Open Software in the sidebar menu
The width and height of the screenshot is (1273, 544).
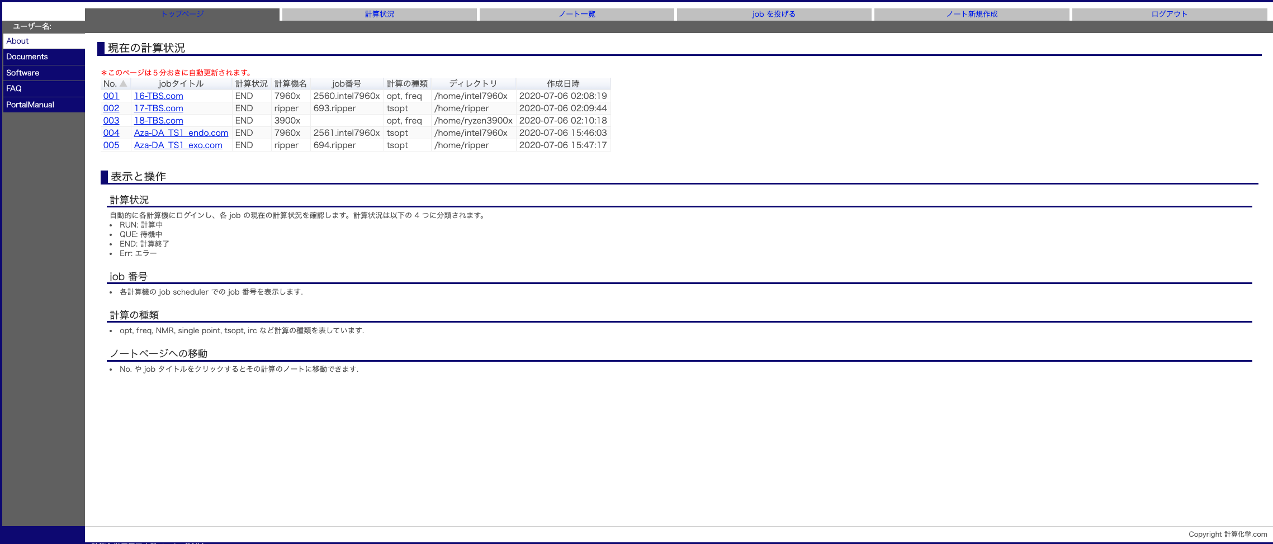click(x=23, y=73)
